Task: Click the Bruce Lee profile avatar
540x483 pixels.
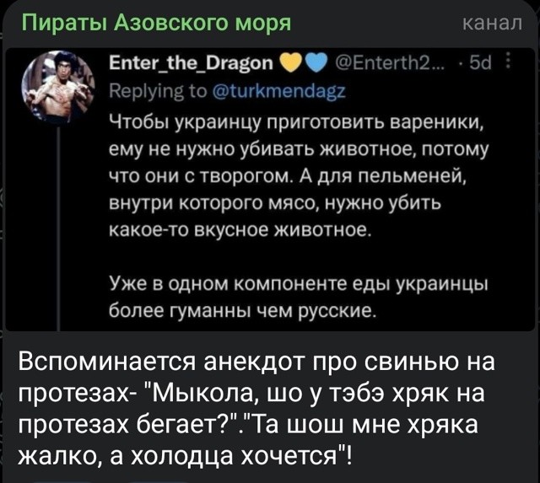Action: 58,85
